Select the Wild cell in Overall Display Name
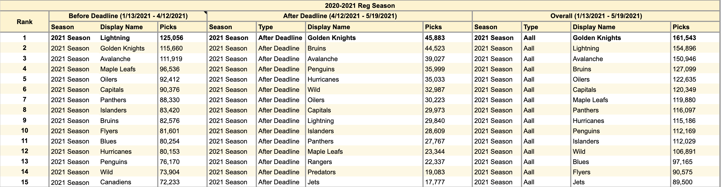 coord(621,152)
